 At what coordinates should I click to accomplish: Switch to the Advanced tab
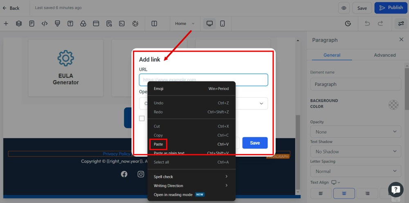coord(385,55)
